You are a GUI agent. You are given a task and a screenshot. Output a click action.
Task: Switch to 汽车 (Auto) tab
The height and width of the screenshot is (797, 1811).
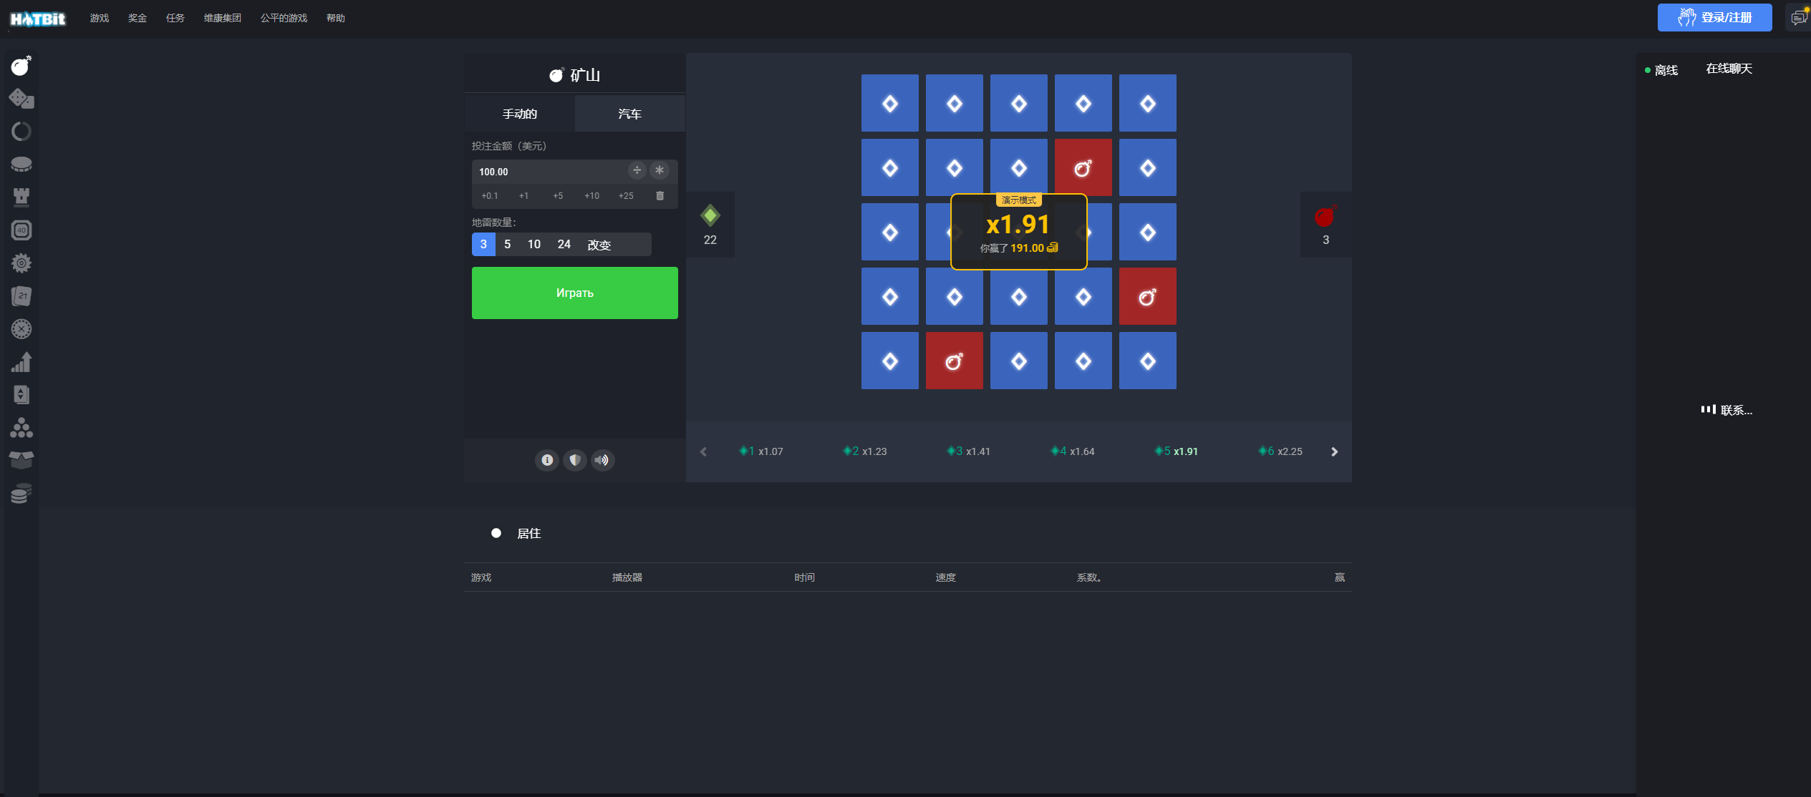629,113
